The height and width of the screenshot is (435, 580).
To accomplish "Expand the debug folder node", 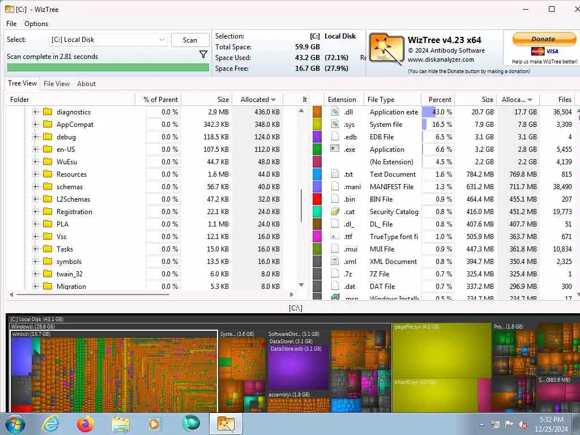I will point(36,137).
